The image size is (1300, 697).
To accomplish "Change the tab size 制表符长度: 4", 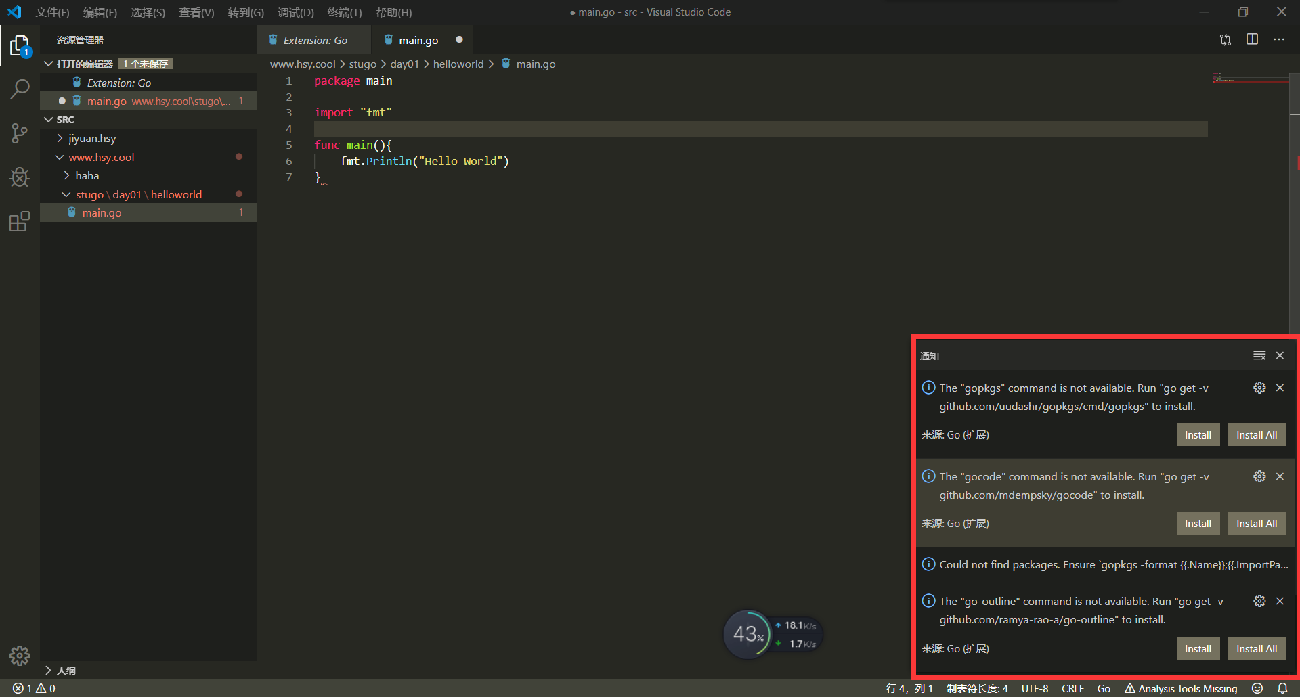I will click(x=977, y=688).
